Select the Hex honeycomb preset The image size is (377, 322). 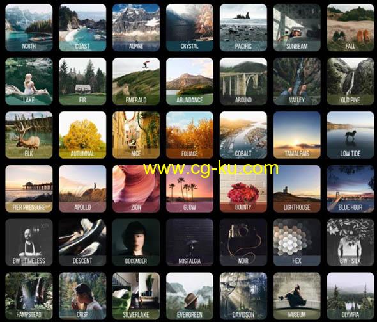coord(297,242)
